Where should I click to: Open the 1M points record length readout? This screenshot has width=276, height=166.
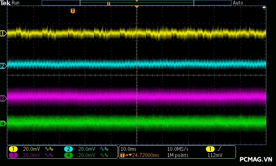(x=178, y=155)
